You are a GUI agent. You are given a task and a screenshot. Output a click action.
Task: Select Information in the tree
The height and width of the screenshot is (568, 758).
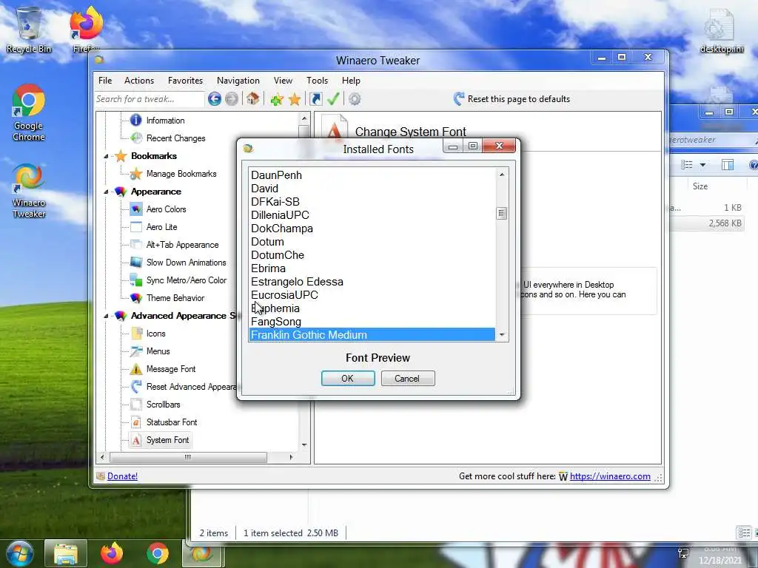tap(165, 121)
